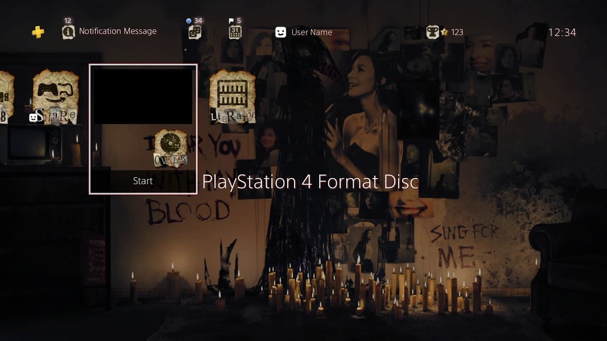Open the Library tile
The image size is (607, 341).
tap(232, 97)
